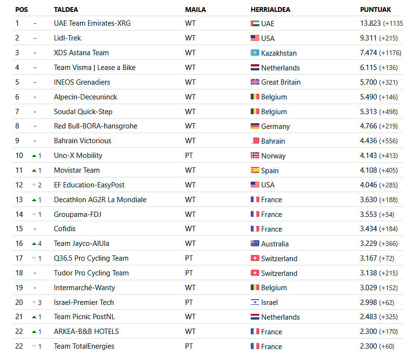Screen dimensions: 403x351
Task: Click the Bahrain flag icon
Action: 255,141
